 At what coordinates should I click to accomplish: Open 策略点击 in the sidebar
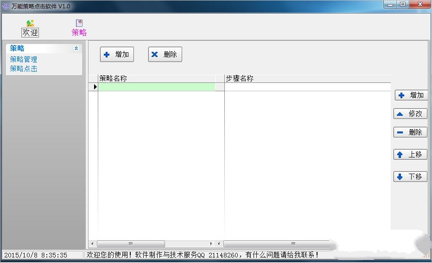[24, 69]
